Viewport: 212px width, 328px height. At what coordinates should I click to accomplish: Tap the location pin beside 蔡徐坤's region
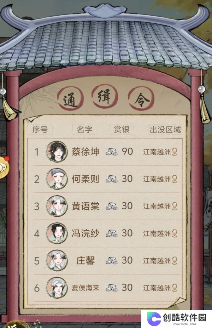click(175, 152)
